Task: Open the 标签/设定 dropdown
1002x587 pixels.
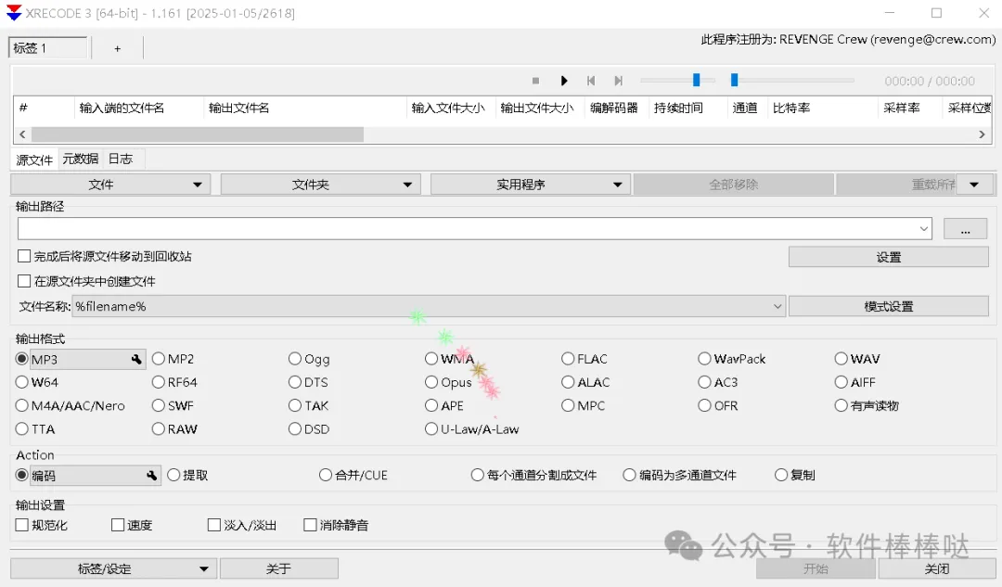Action: coord(114,568)
